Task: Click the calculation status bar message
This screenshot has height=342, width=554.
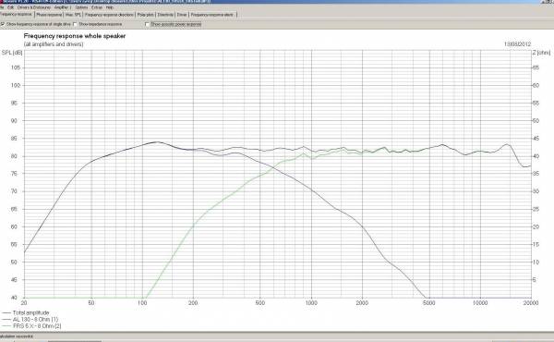Action: (x=17, y=336)
